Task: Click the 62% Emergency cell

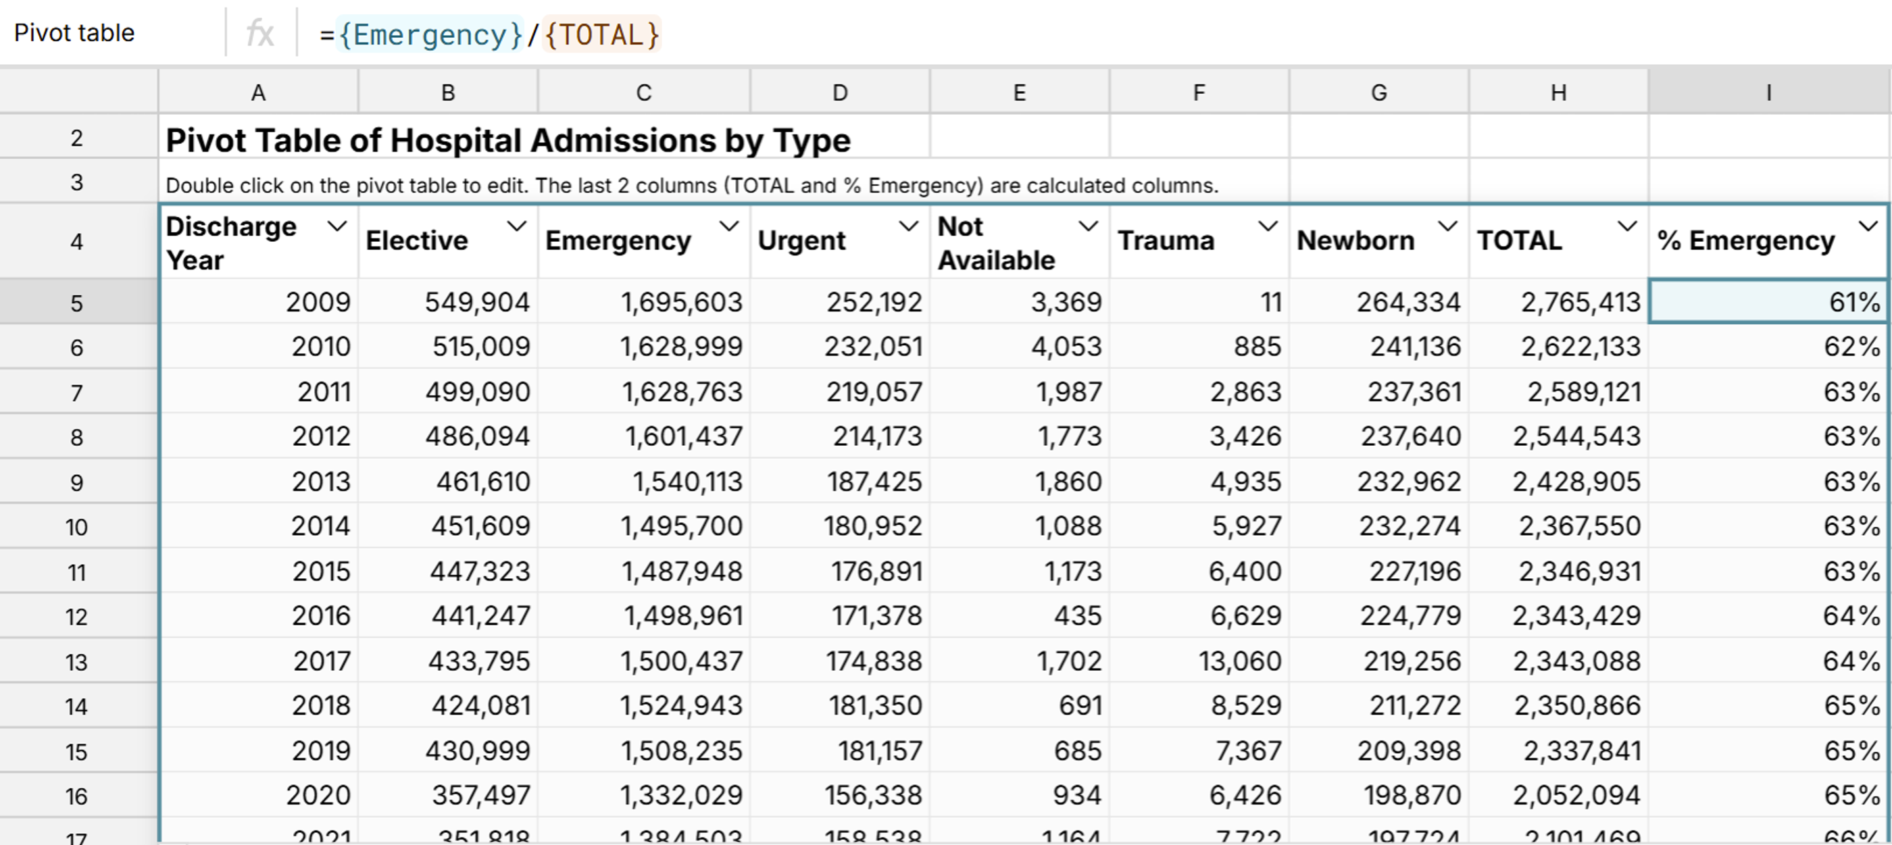Action: point(1768,346)
